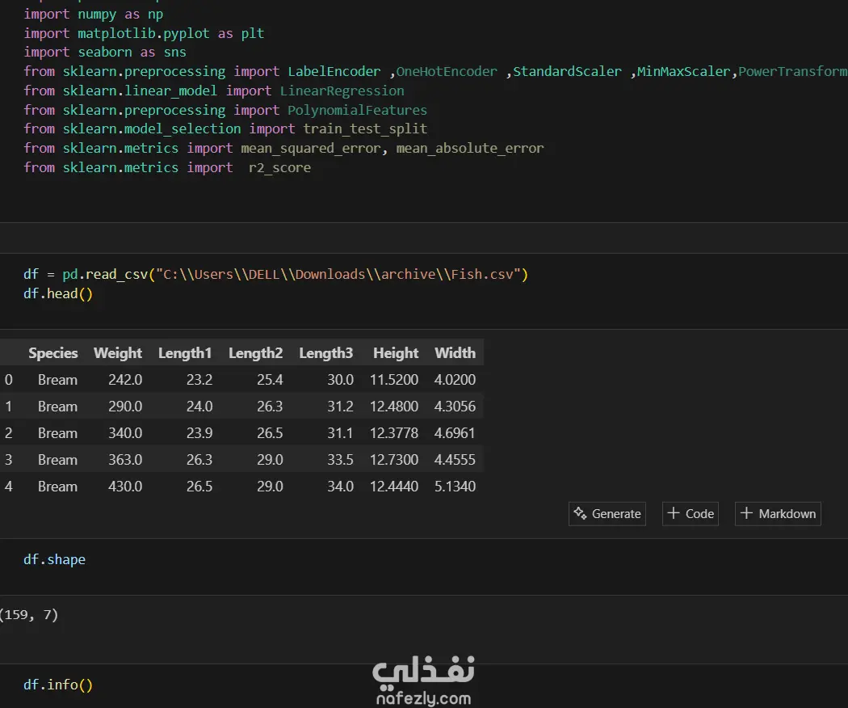The height and width of the screenshot is (708, 848).
Task: Select the Width column header
Action: pos(455,353)
